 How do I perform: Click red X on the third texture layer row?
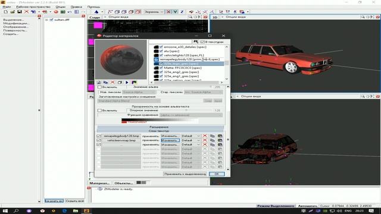tap(205, 144)
